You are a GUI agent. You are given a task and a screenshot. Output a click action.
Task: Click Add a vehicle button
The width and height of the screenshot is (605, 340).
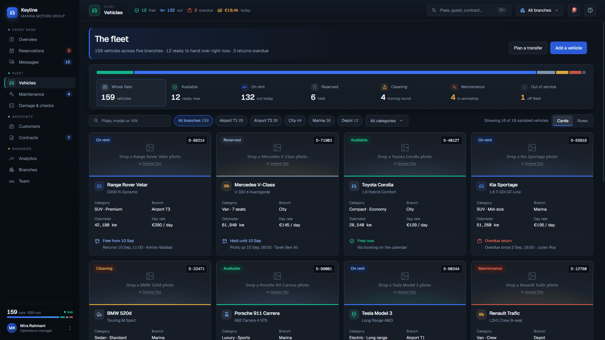point(568,48)
